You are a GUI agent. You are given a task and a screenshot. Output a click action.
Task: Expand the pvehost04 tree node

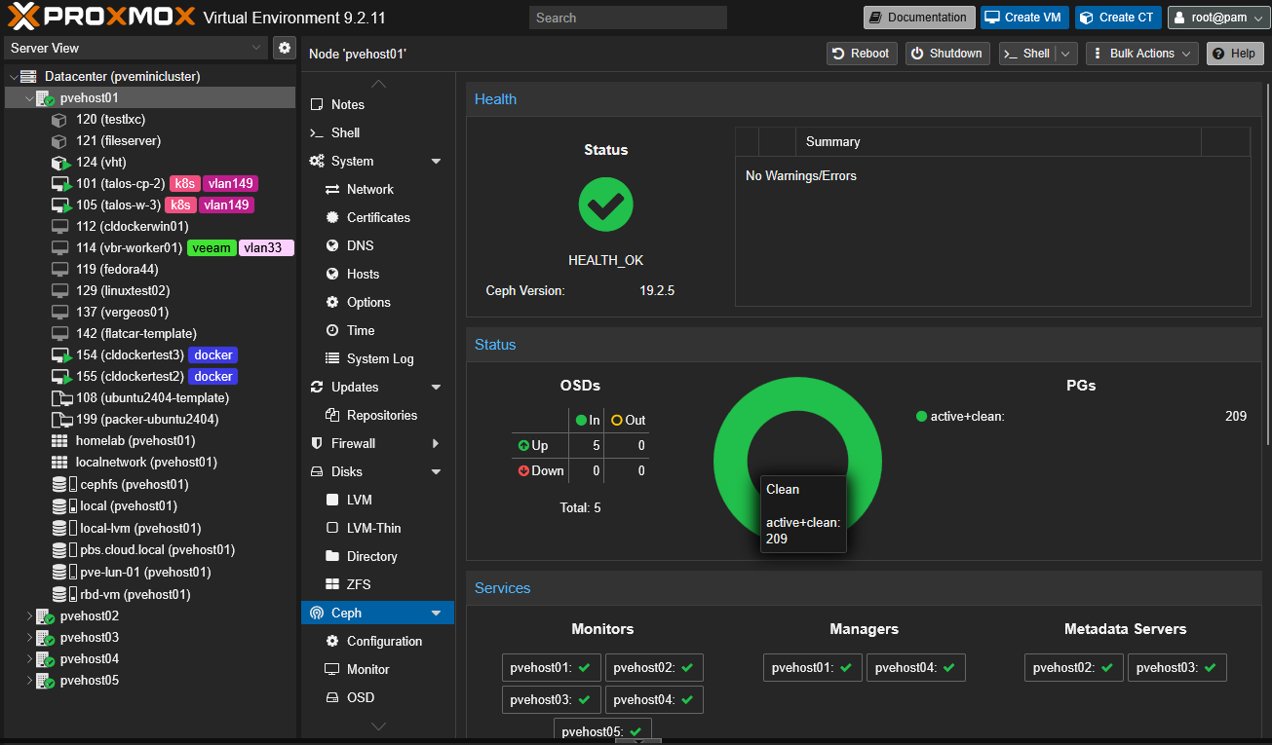28,659
